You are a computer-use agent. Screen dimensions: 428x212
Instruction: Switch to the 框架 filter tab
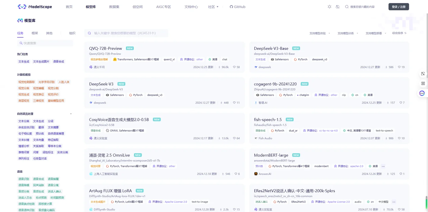(35, 33)
